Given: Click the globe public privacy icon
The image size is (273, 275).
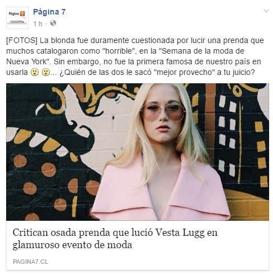Looking at the screenshot, I should 53,23.
